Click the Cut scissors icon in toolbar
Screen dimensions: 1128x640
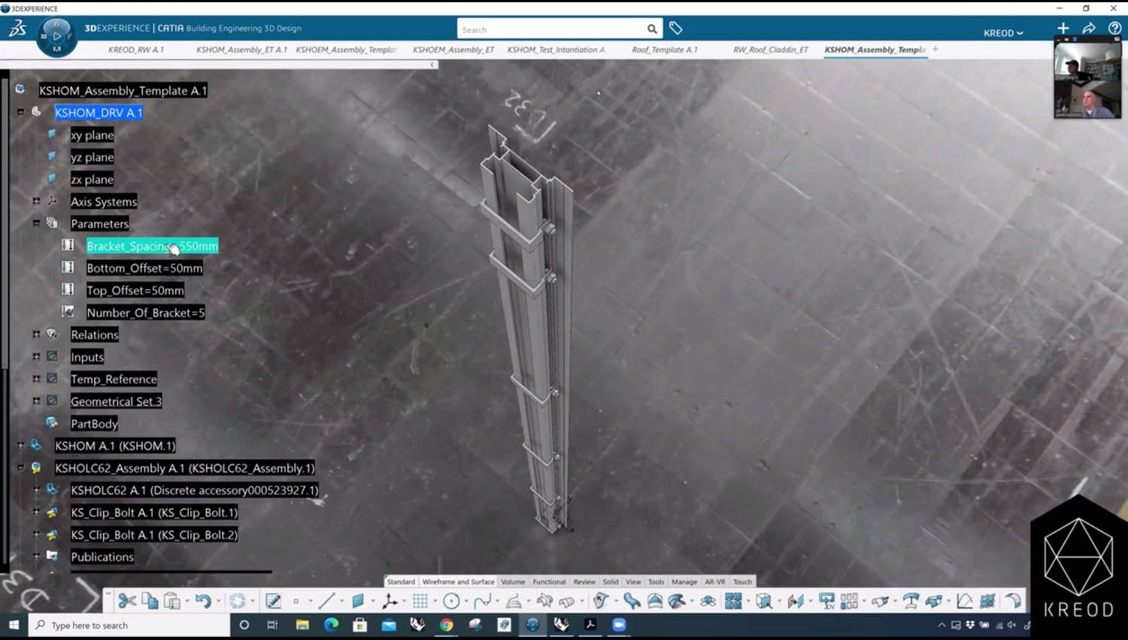[x=126, y=601]
